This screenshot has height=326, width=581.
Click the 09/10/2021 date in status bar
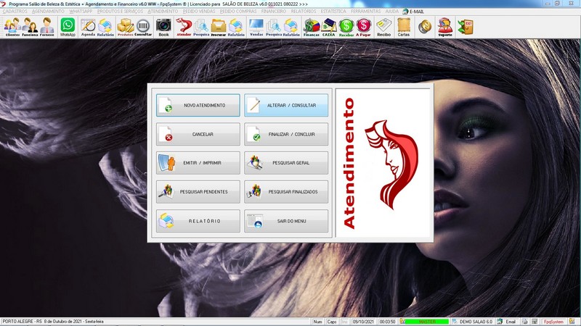(362, 322)
